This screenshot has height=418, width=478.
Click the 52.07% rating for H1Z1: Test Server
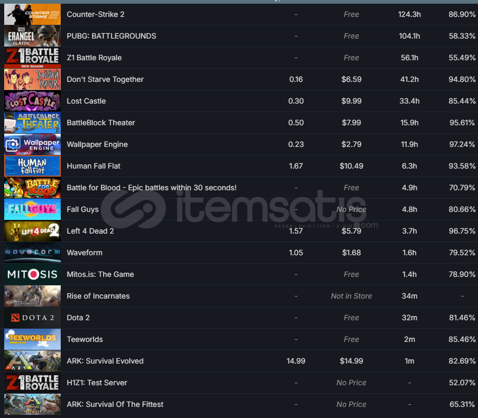point(462,383)
